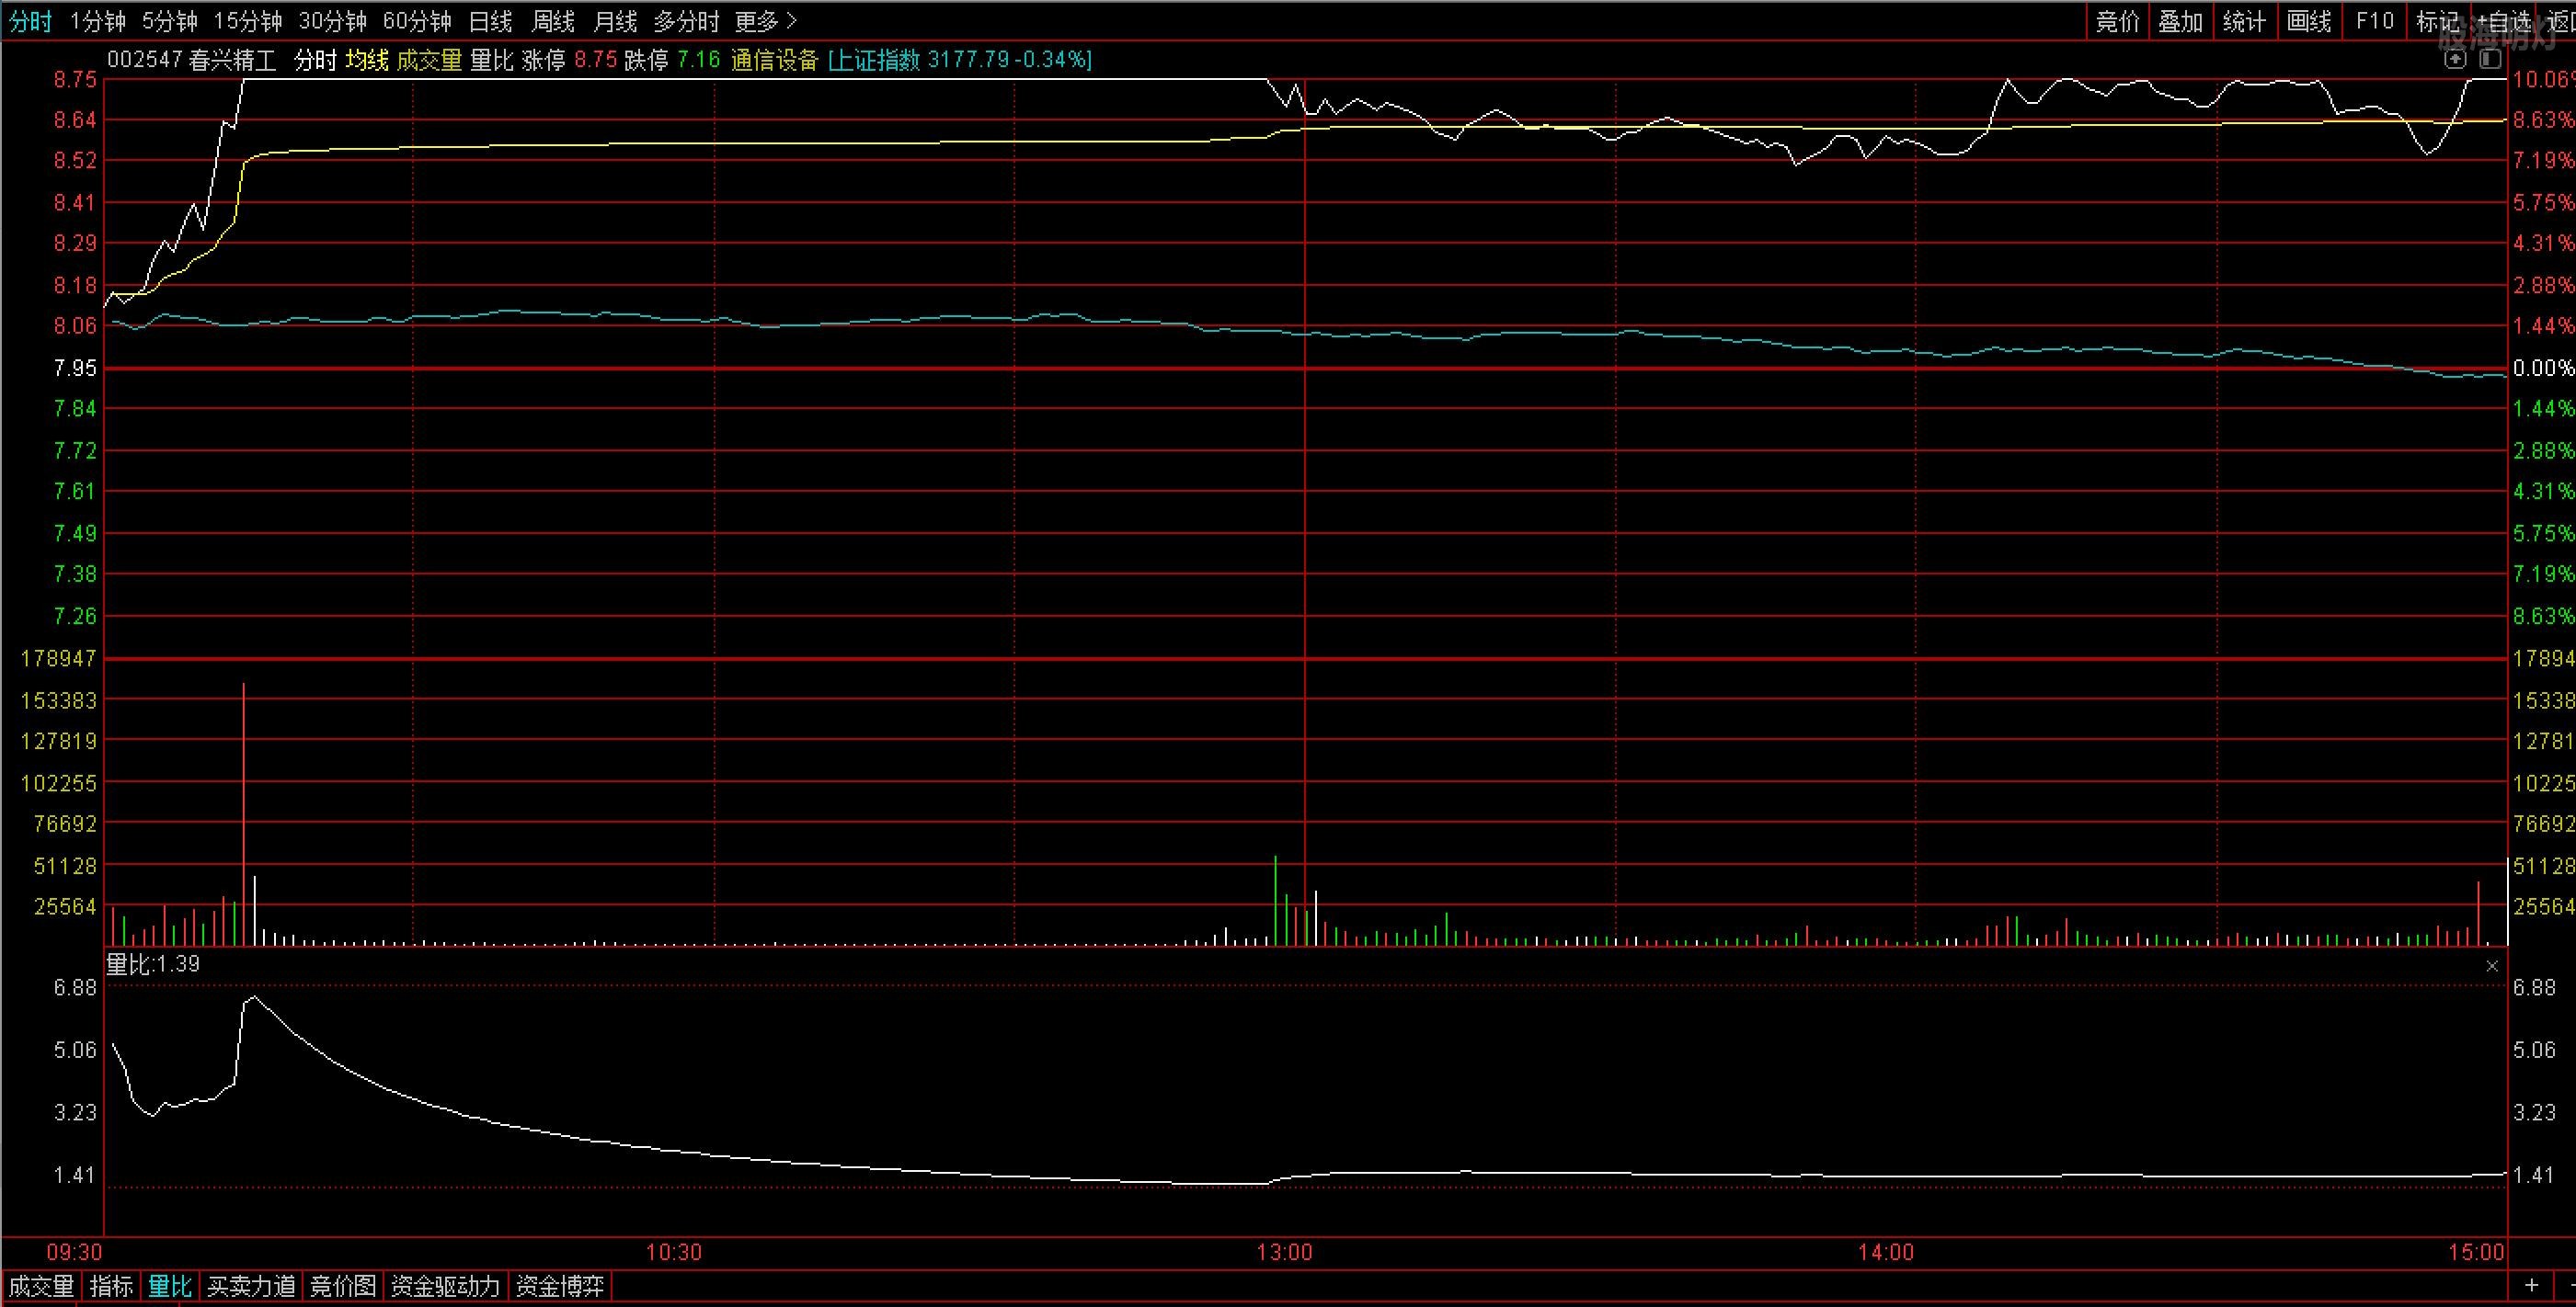
Task: Click the 178947 volume axis label
Action: pyautogui.click(x=58, y=658)
